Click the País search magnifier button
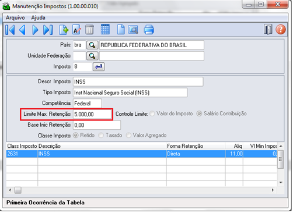The width and height of the screenshot is (293, 213). point(92,45)
